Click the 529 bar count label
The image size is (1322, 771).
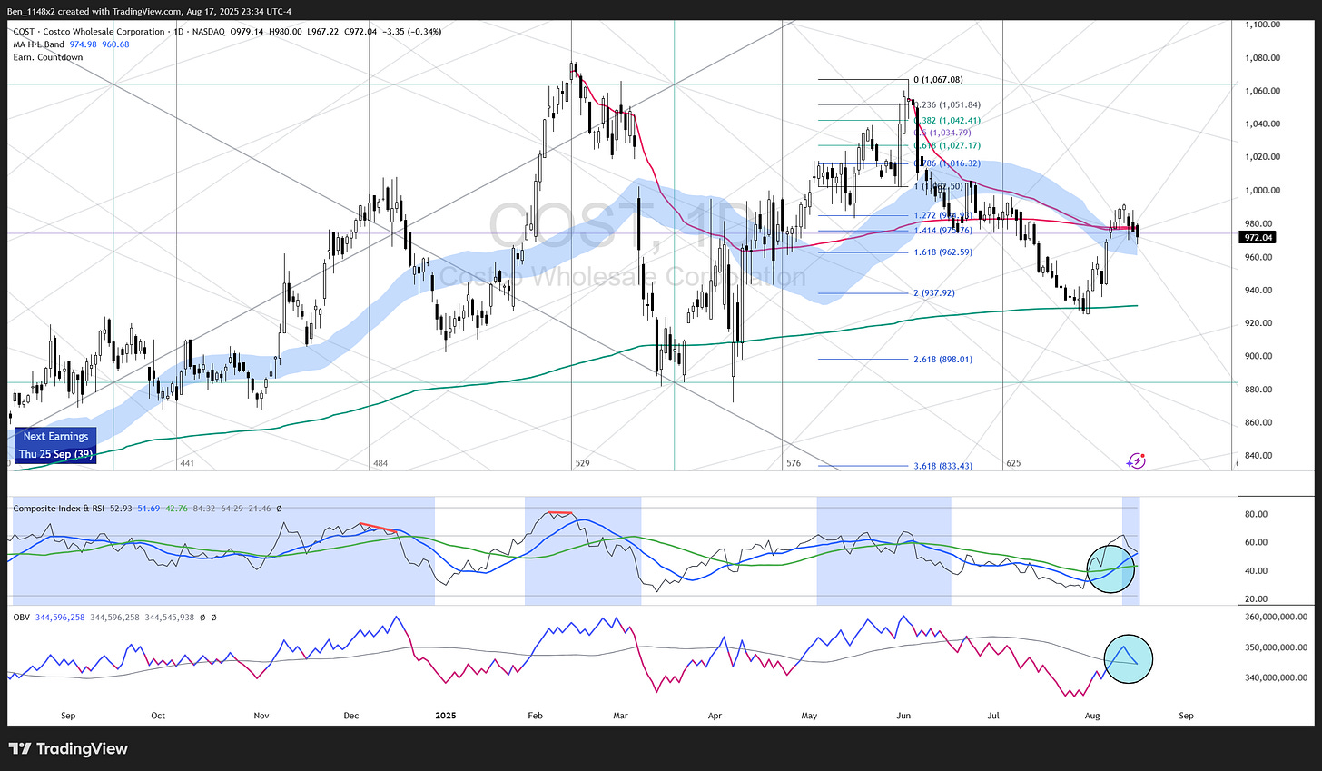point(582,463)
